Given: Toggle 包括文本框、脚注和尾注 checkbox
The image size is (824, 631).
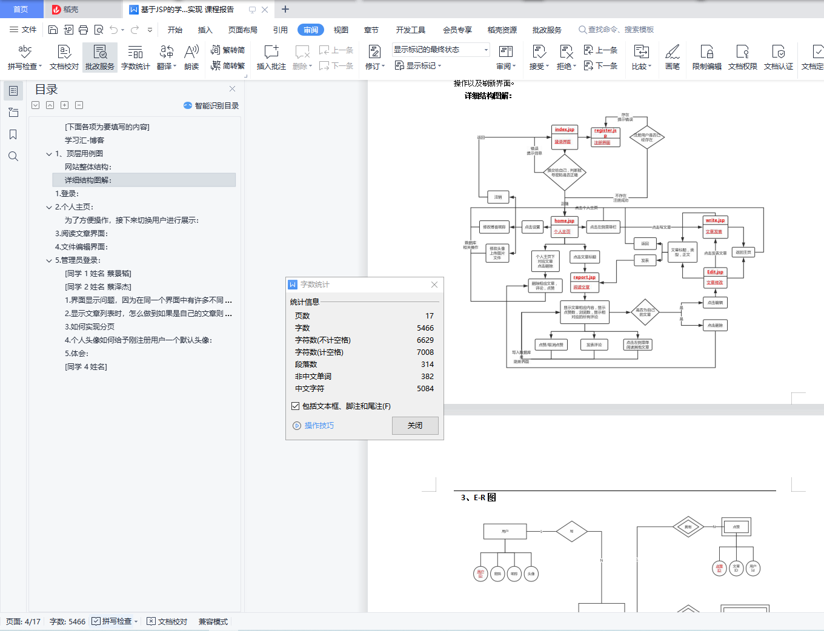Looking at the screenshot, I should pyautogui.click(x=296, y=406).
